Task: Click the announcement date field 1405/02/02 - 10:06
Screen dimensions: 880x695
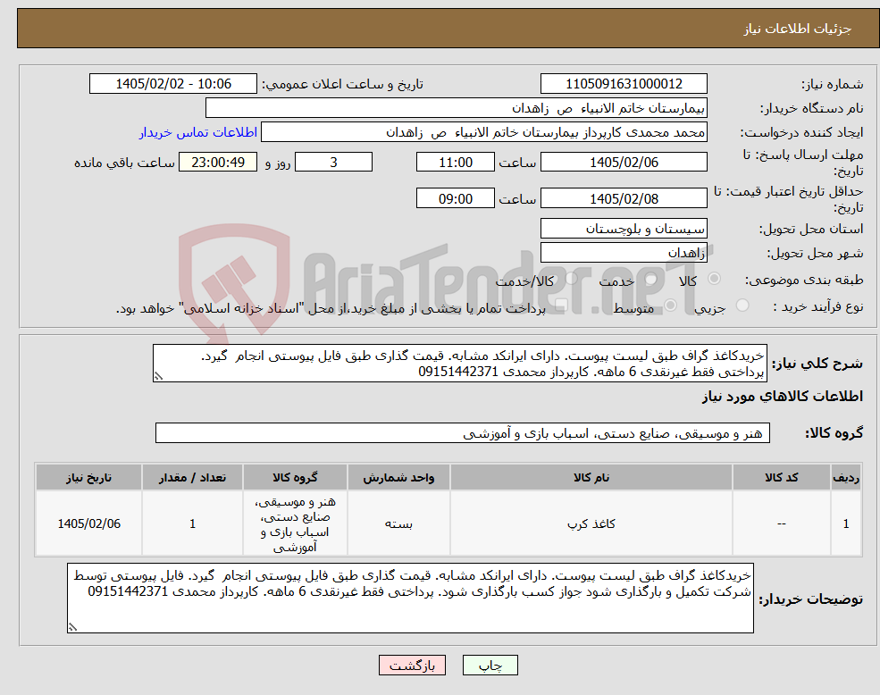Action: pos(172,84)
